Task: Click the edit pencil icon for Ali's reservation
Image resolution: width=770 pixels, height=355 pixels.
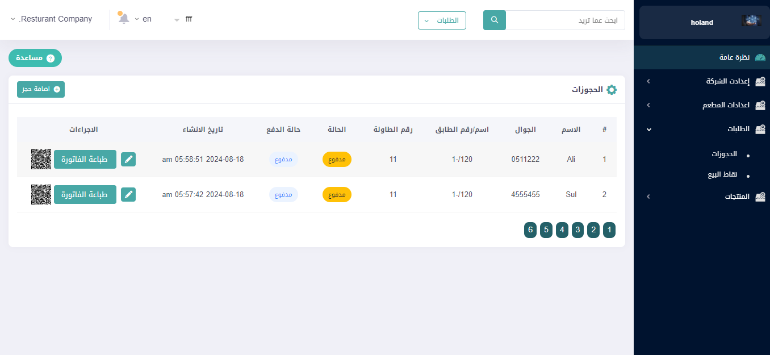Action: (128, 160)
